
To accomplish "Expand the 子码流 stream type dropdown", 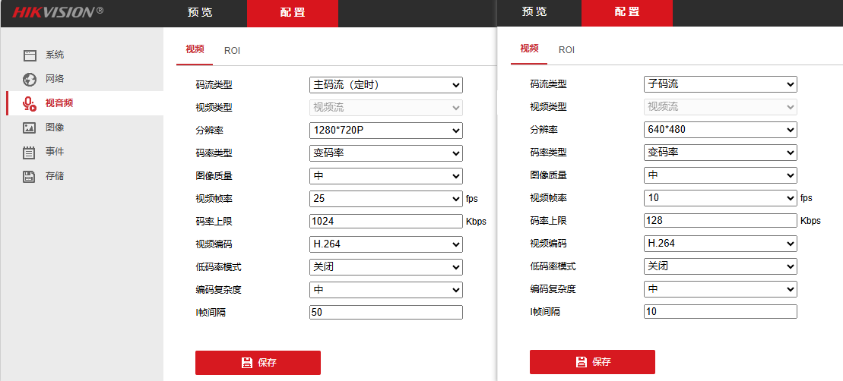I will click(721, 84).
